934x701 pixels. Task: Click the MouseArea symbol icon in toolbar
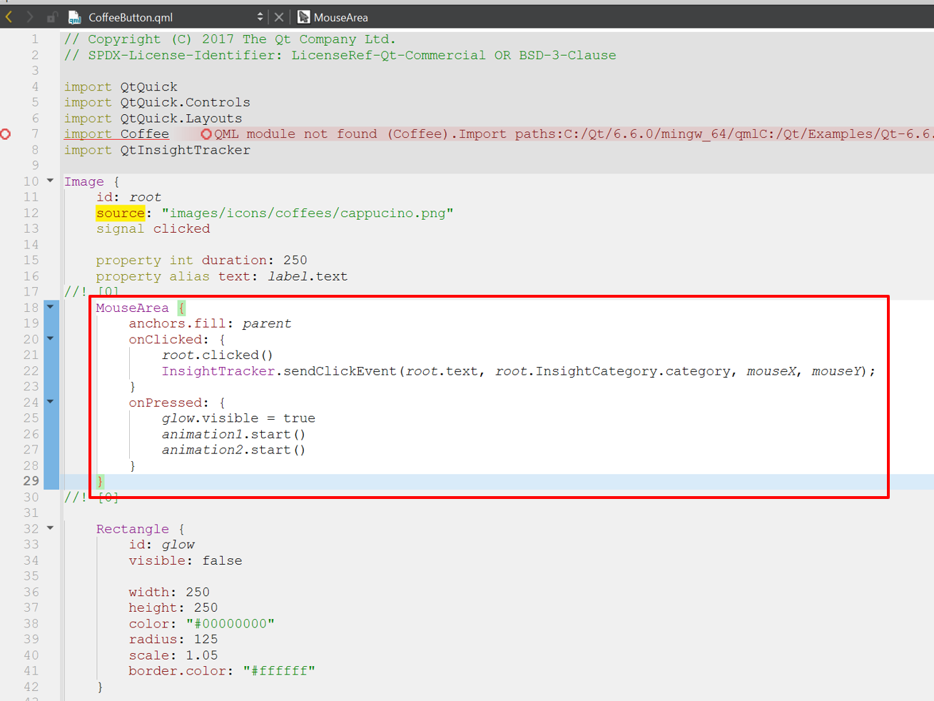click(x=304, y=17)
